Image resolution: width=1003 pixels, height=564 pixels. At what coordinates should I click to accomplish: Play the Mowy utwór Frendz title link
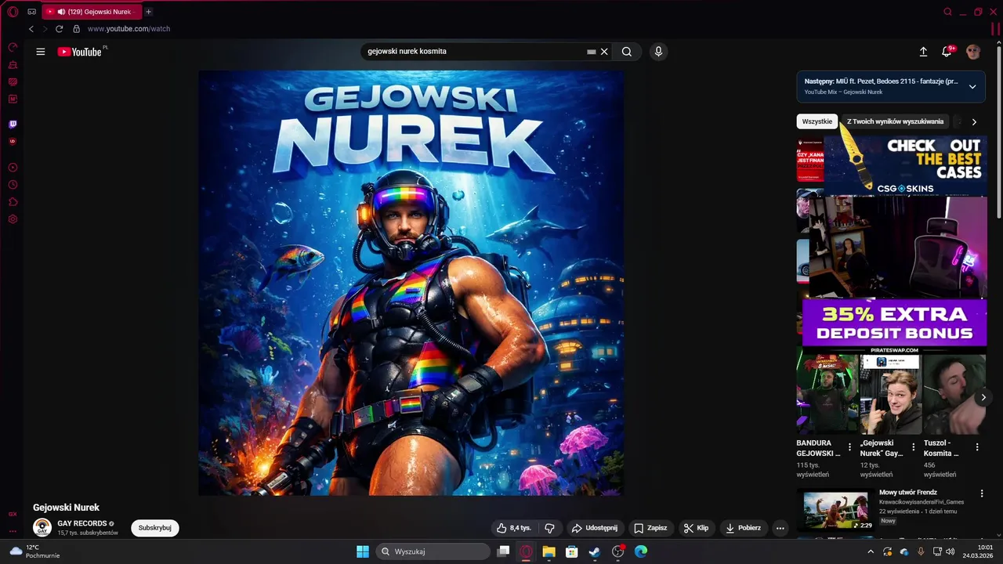tap(907, 493)
